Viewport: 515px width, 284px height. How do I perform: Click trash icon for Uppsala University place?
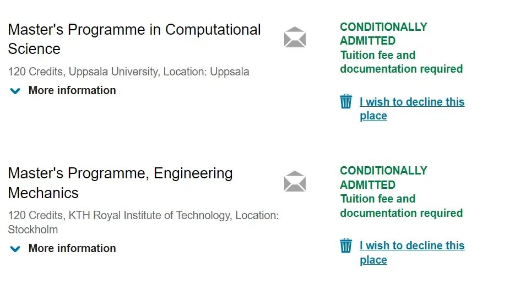345,101
